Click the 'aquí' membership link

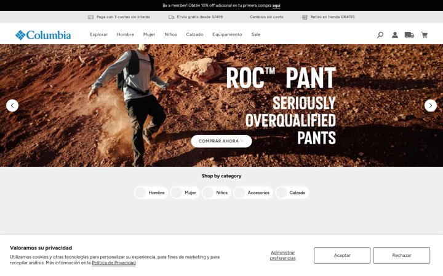point(276,6)
